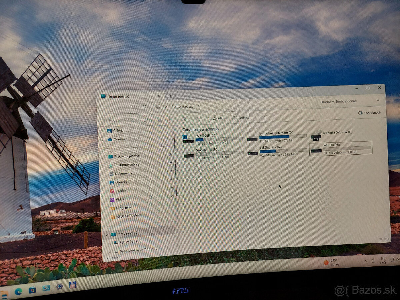
Task: Collapse the Zariadenia a jednotky group
Action: pos(180,129)
